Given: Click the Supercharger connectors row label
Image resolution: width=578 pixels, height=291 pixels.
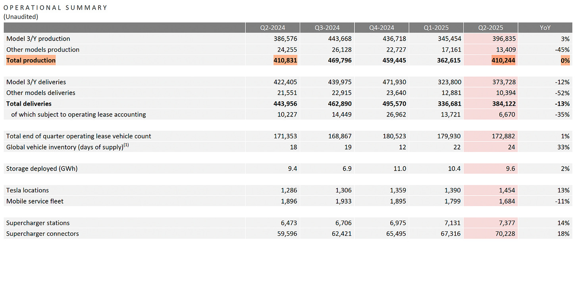Looking at the screenshot, I should coord(42,234).
